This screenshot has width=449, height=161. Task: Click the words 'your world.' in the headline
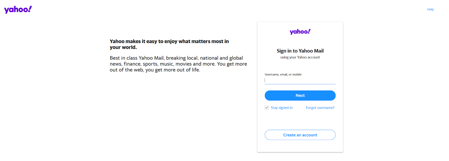pyautogui.click(x=123, y=47)
